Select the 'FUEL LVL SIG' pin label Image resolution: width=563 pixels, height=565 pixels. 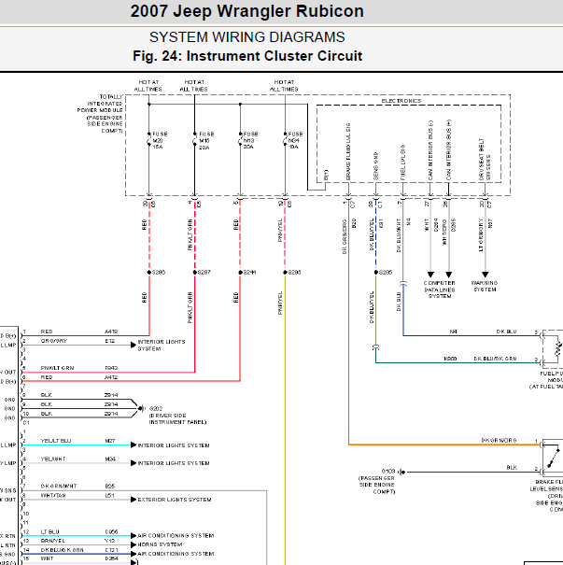point(402,162)
